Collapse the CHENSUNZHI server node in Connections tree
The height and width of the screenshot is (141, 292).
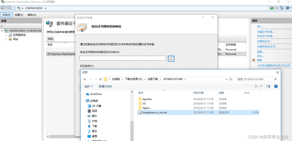click(2, 31)
